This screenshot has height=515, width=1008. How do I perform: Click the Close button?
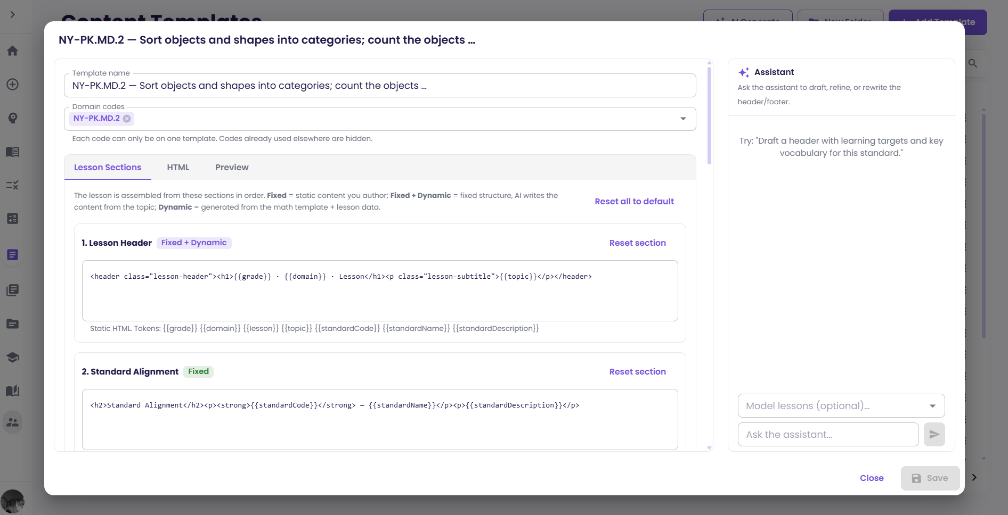872,478
